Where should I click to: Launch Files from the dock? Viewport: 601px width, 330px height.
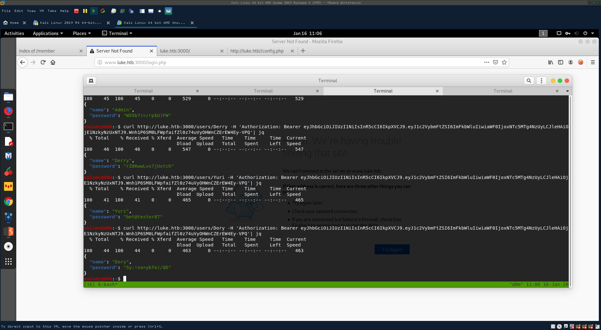pos(8,97)
